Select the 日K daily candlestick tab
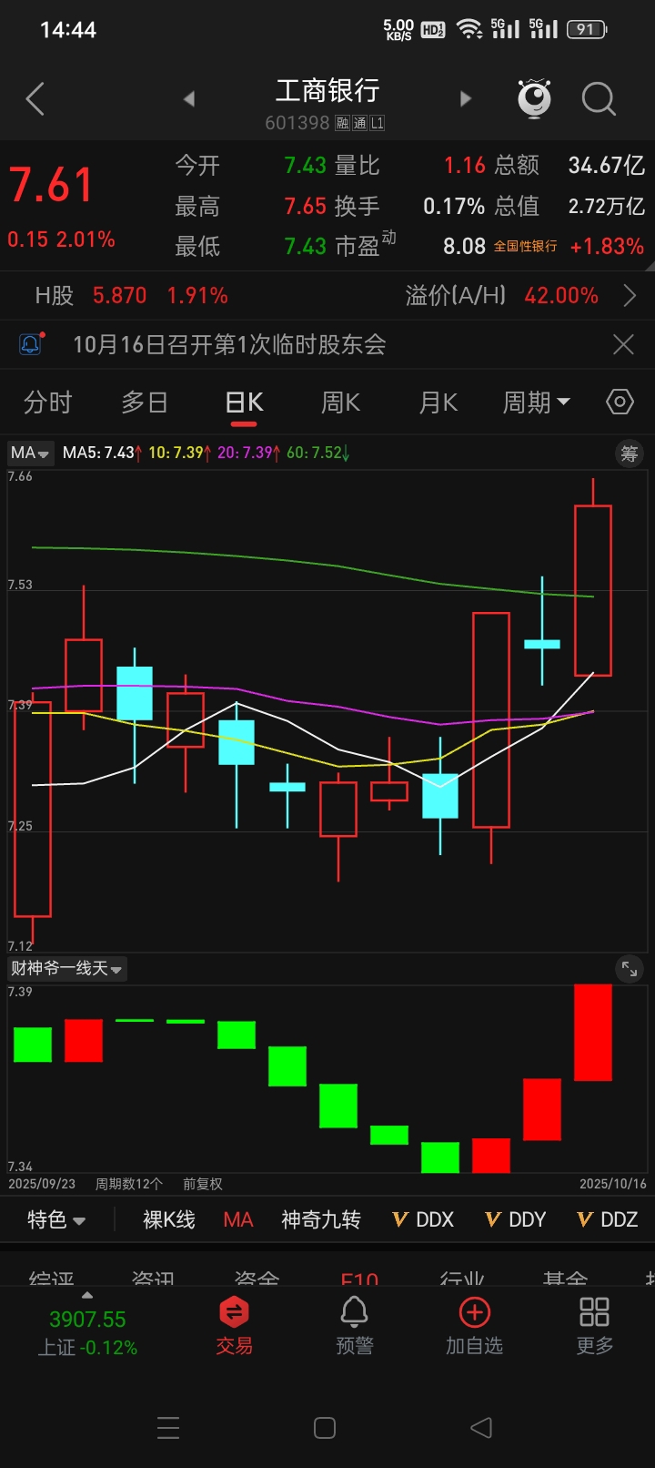Screen dimensions: 655x1468 coord(244,402)
